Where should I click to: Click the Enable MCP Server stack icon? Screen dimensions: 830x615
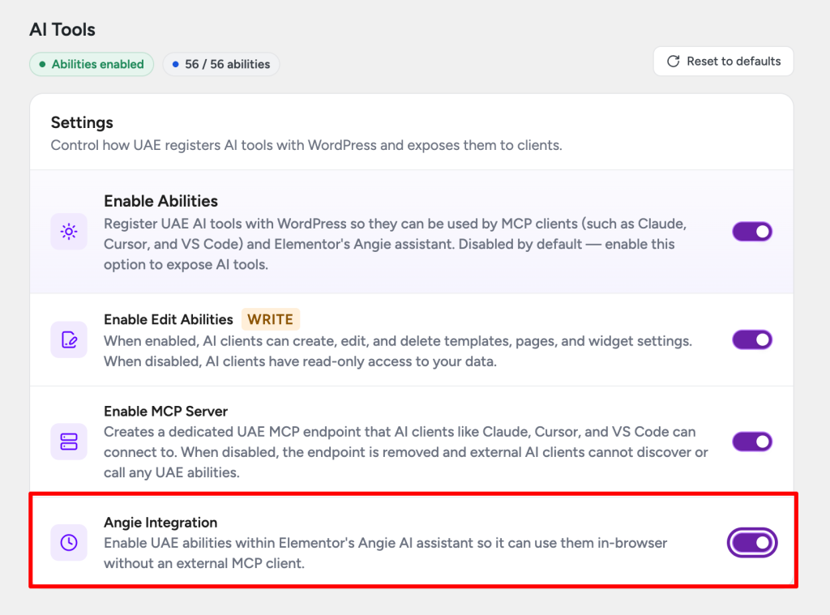[x=69, y=442]
